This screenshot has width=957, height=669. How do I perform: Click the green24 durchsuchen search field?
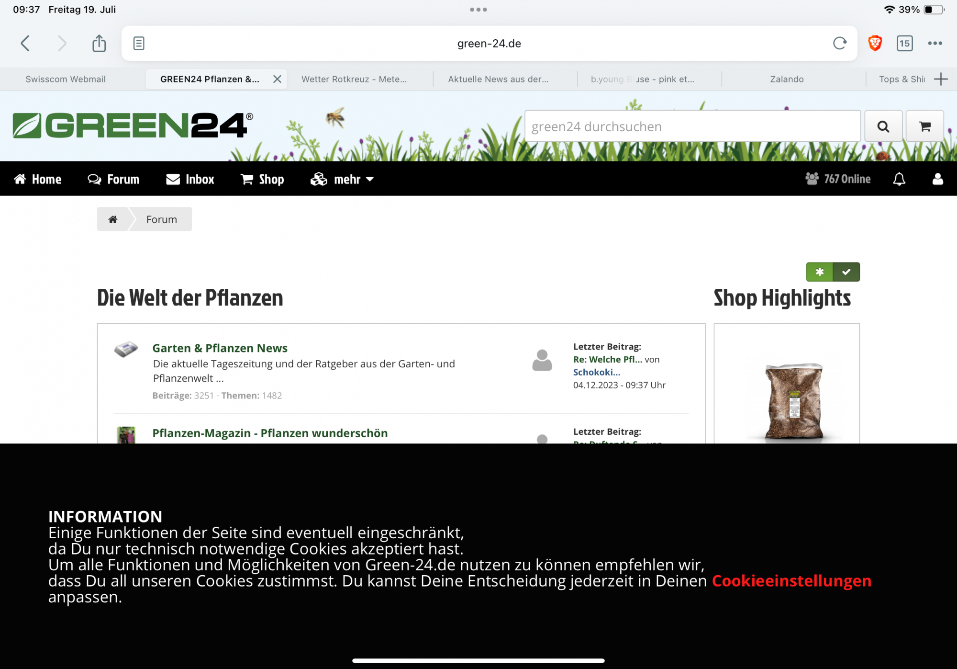692,126
